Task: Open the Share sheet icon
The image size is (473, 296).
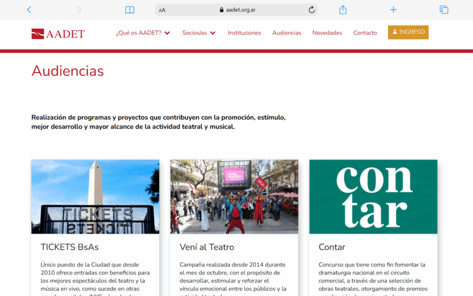Action: click(x=343, y=10)
